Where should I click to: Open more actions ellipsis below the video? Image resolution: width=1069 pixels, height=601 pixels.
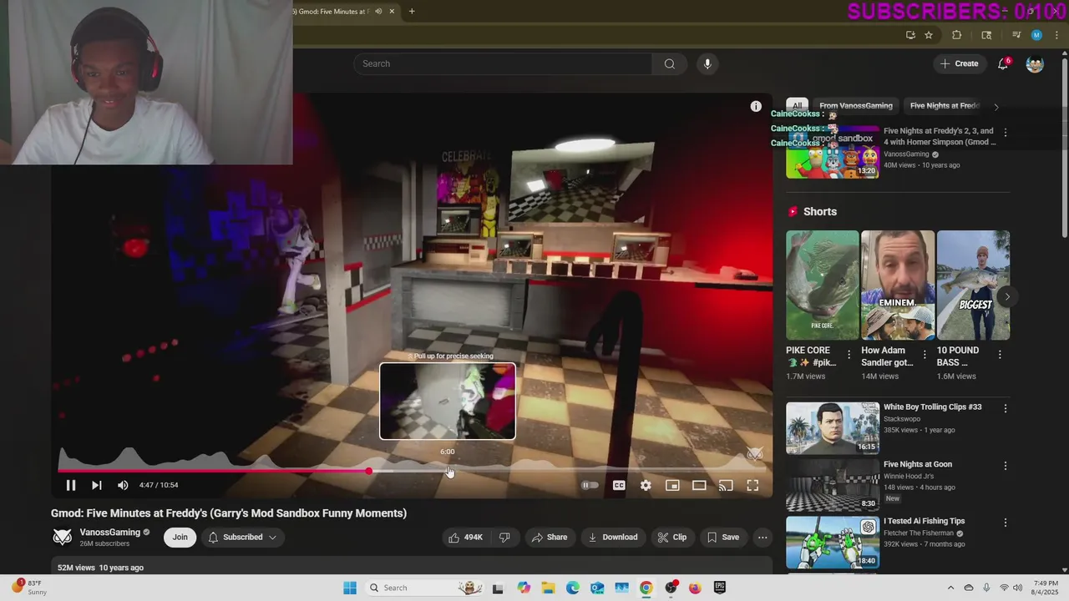coord(762,537)
